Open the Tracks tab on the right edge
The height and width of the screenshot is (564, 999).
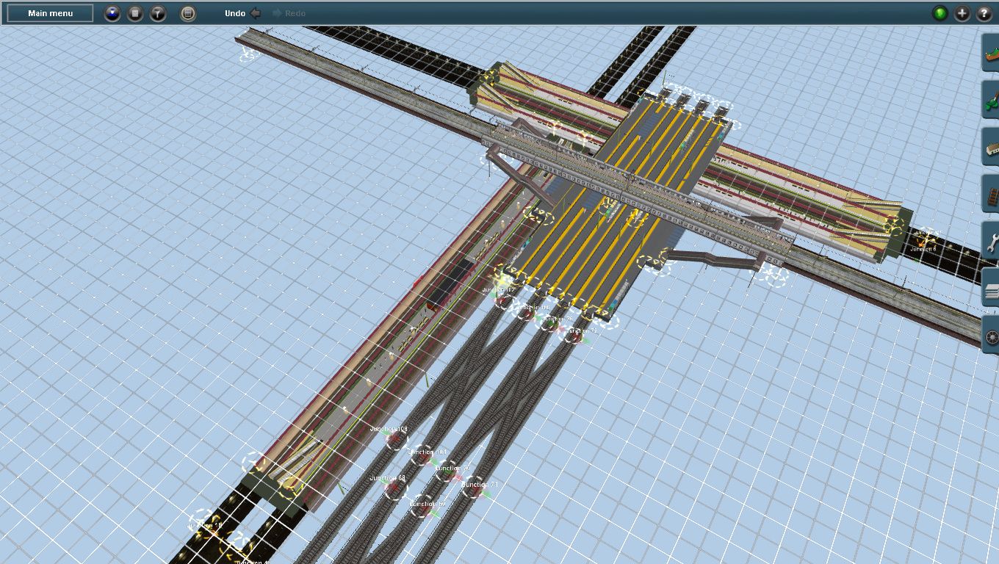coord(991,194)
